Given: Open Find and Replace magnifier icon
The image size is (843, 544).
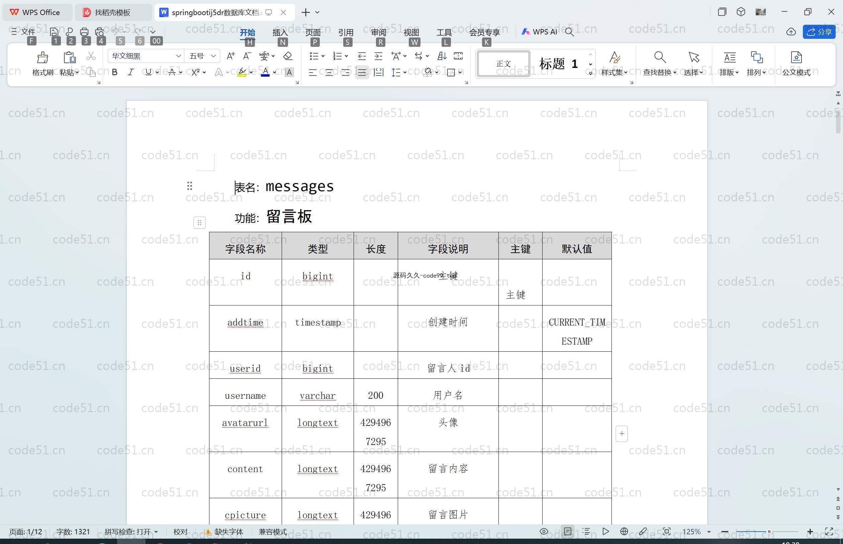Looking at the screenshot, I should [x=660, y=57].
